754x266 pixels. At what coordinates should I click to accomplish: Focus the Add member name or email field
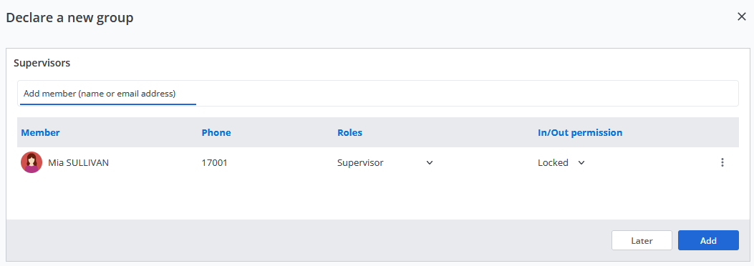pos(378,94)
